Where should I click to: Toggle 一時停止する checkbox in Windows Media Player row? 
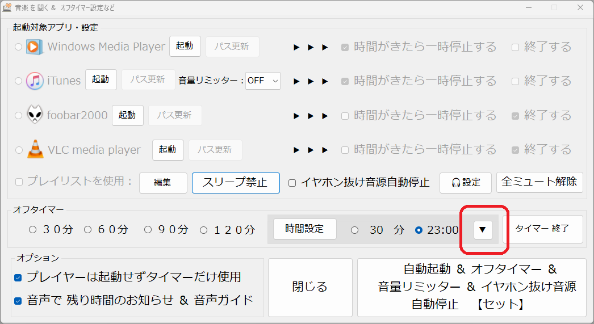click(345, 47)
